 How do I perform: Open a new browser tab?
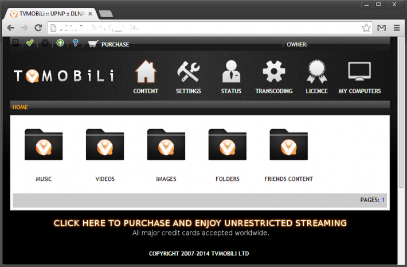point(105,14)
